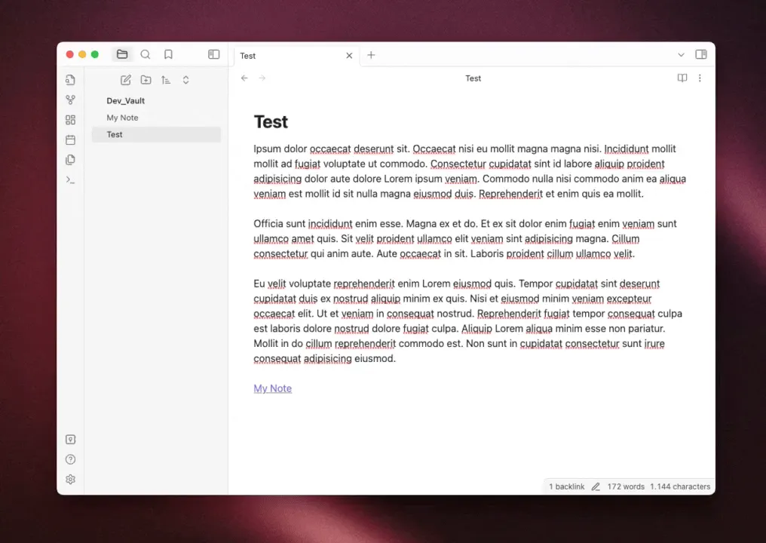Open today's daily note calendar icon
The width and height of the screenshot is (766, 543).
[70, 140]
